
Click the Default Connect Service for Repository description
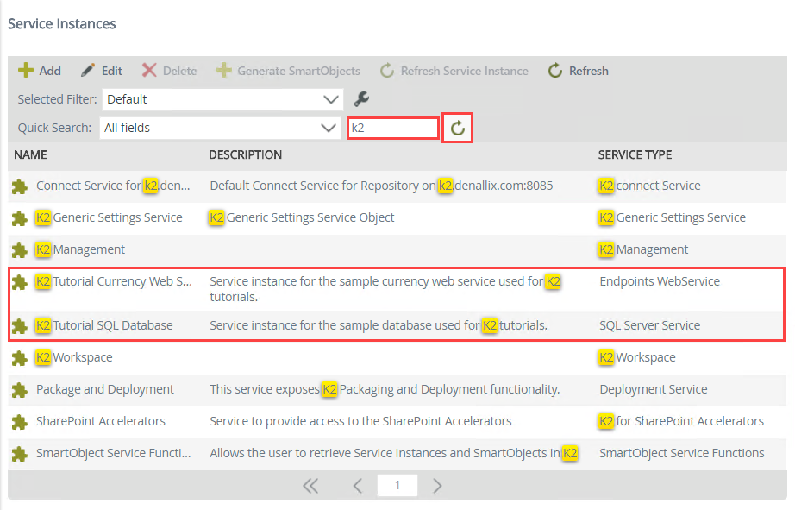point(381,186)
